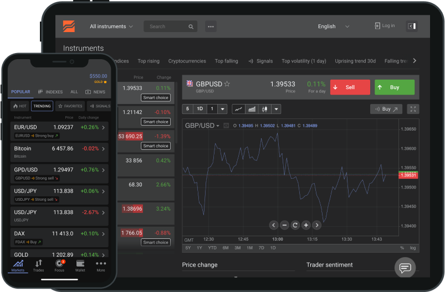Select the INDEXES tab on phone
This screenshot has height=292, width=445.
50,92
